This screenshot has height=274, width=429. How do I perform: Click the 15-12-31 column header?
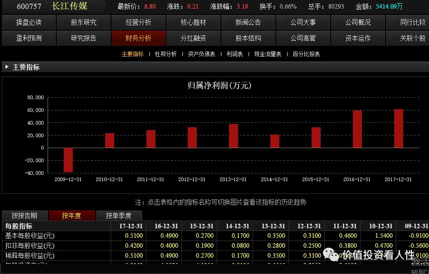[x=202, y=226]
